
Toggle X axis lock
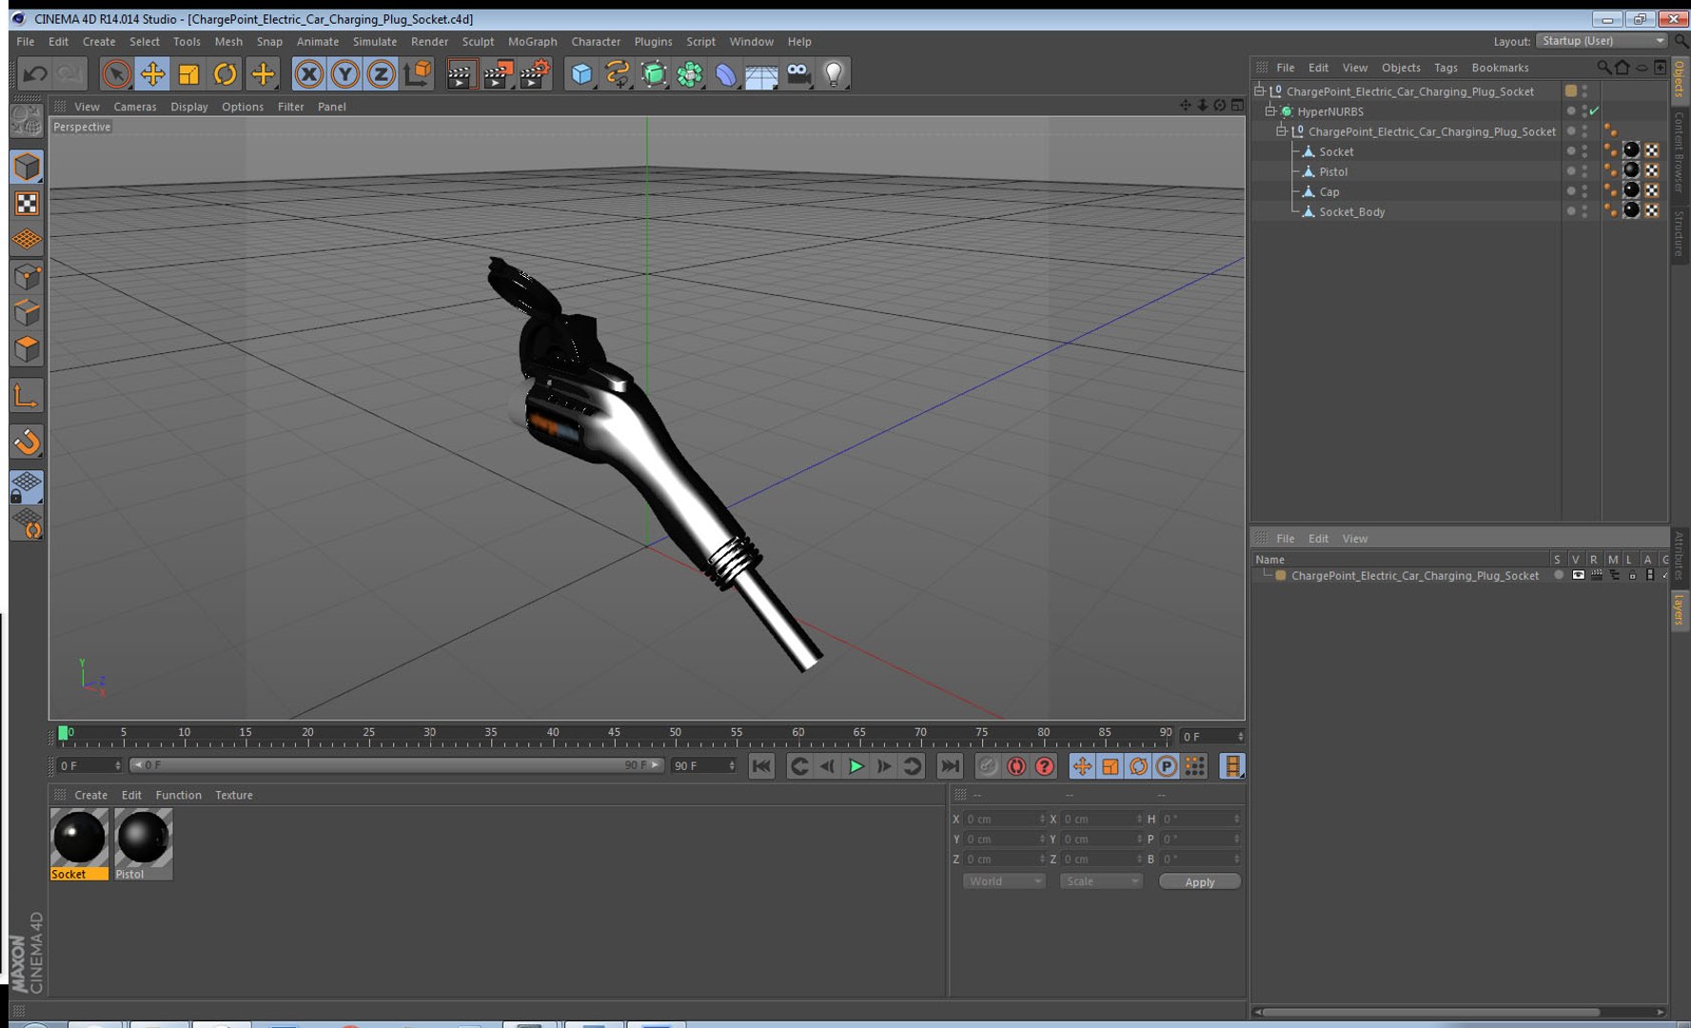tap(308, 73)
